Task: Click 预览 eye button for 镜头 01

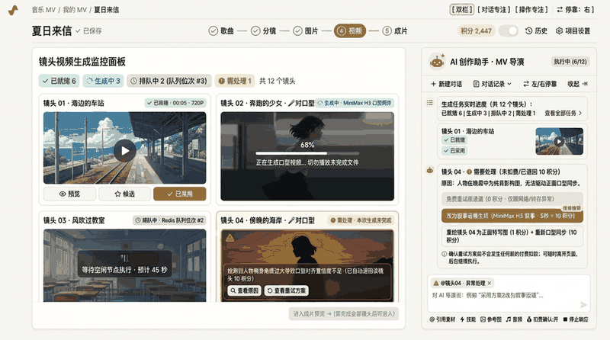Action: tap(69, 194)
